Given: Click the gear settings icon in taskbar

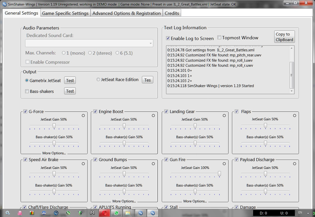Looking at the screenshot, I should pos(8,213).
